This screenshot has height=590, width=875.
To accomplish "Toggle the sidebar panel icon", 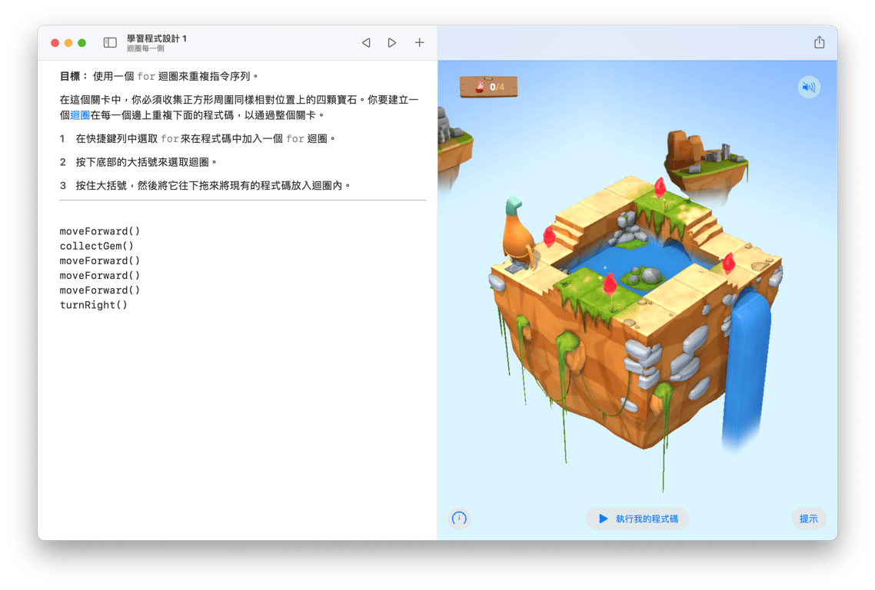I will coord(110,43).
